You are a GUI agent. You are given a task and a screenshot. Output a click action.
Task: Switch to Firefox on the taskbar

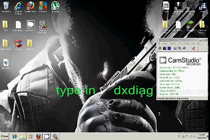[39, 136]
